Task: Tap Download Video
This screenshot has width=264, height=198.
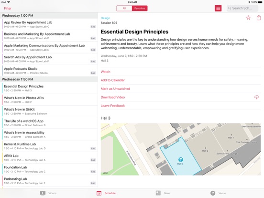Action: click(x=113, y=97)
